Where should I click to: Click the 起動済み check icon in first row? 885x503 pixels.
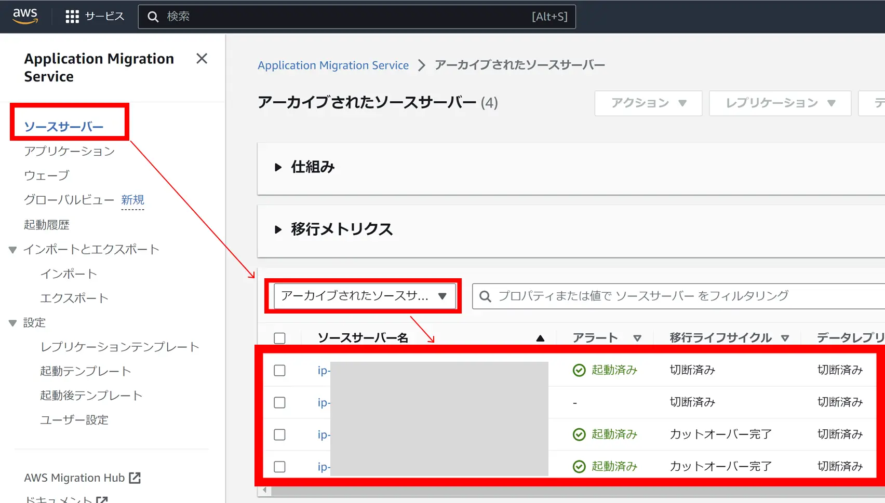pyautogui.click(x=579, y=370)
